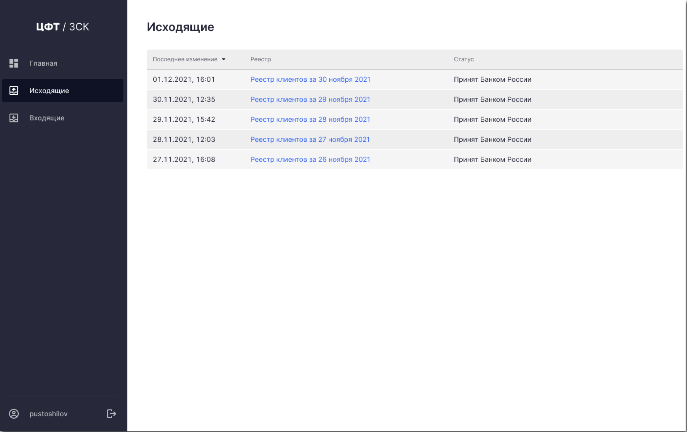The image size is (687, 432).
Task: Open Реестр клиентов за 27 ноября 2021
Action: point(310,139)
